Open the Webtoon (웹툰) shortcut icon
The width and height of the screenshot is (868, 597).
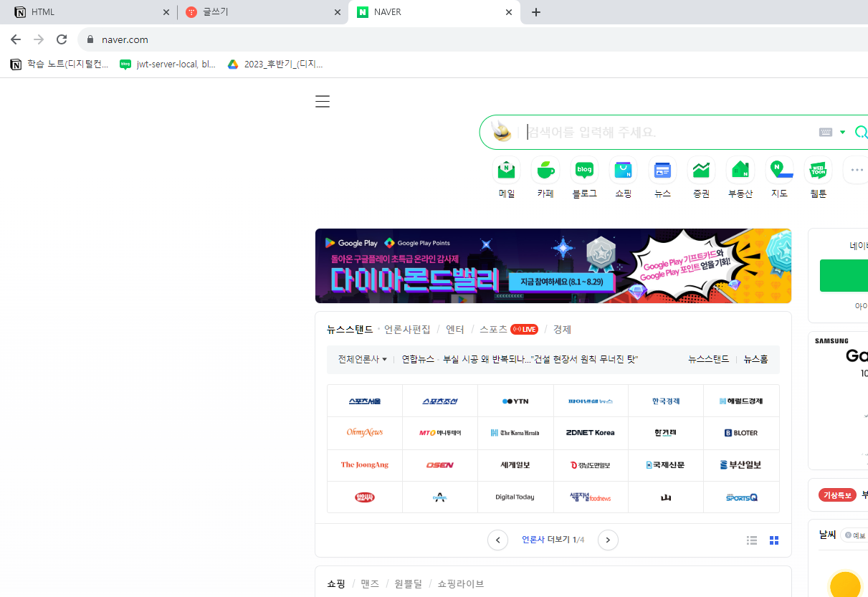coord(818,170)
